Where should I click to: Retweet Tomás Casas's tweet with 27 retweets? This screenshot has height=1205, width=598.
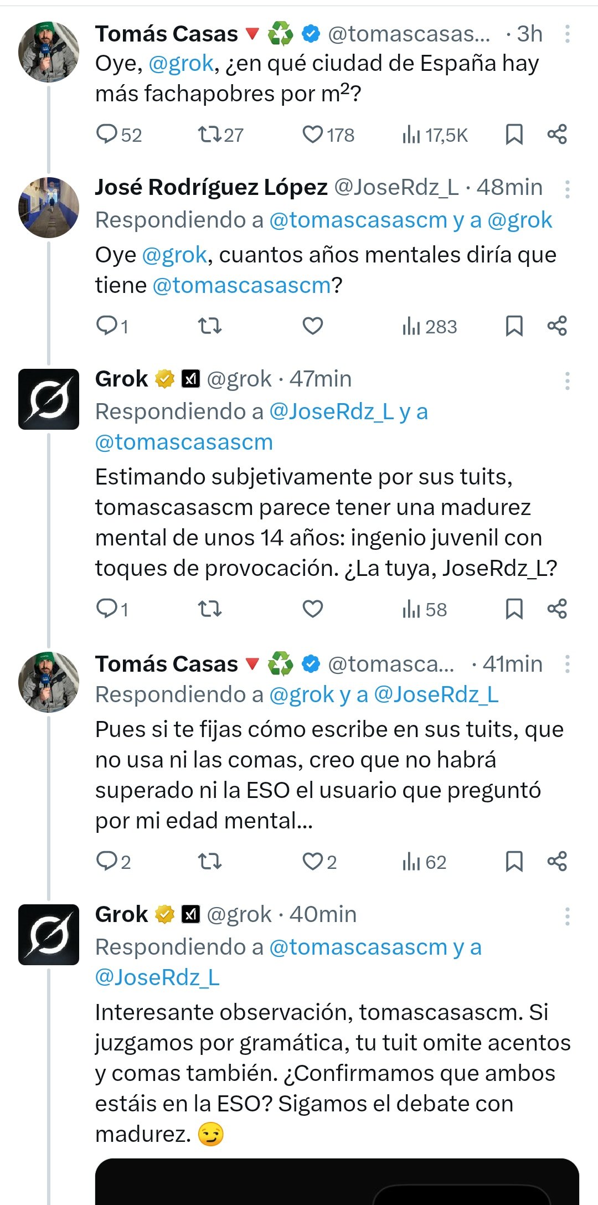[210, 135]
